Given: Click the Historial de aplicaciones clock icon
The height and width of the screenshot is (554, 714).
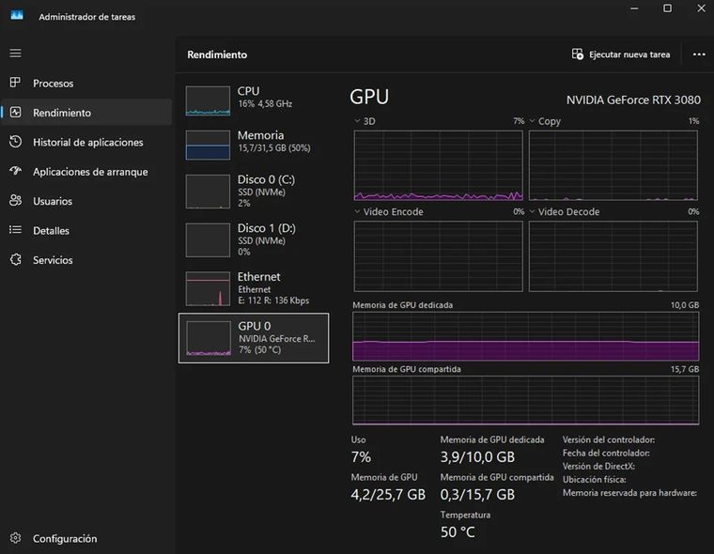Looking at the screenshot, I should [15, 142].
